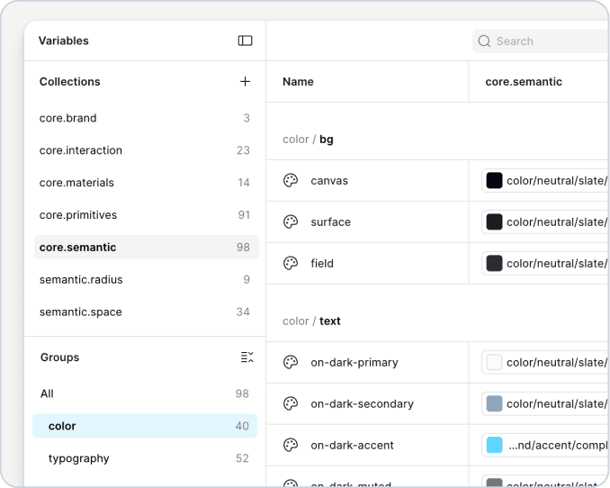The width and height of the screenshot is (610, 488).
Task: Click the Collections section heading
Action: click(69, 82)
